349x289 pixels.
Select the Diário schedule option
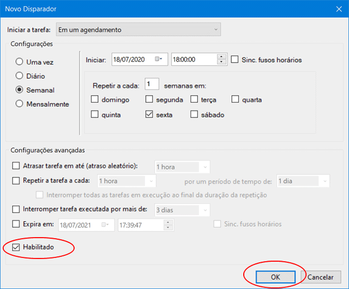[20, 76]
